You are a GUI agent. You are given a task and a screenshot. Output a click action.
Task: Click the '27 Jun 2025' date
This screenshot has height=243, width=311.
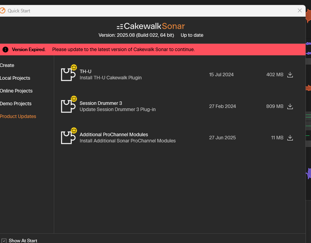(222, 138)
